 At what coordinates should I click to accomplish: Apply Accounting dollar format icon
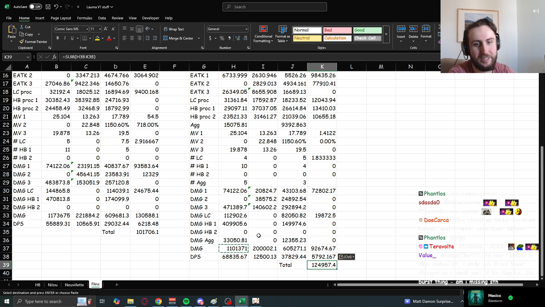pos(210,38)
